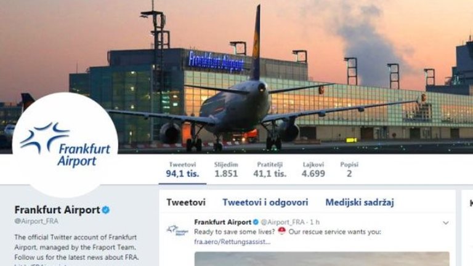Click the Frankfurt Airport name in tweet

click(222, 222)
